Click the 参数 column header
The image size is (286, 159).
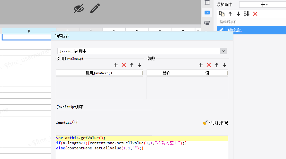(167, 73)
